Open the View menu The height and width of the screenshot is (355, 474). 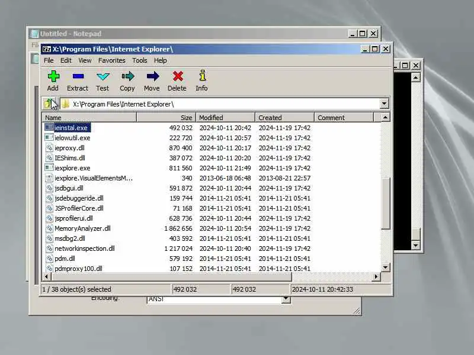[x=85, y=60]
